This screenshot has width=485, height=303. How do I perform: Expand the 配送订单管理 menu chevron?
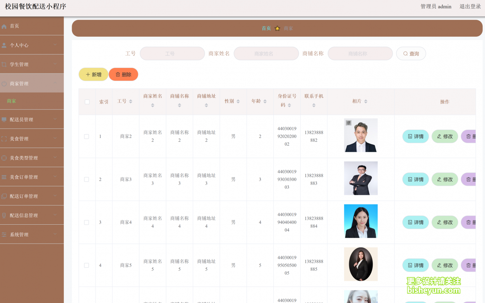tap(55, 196)
